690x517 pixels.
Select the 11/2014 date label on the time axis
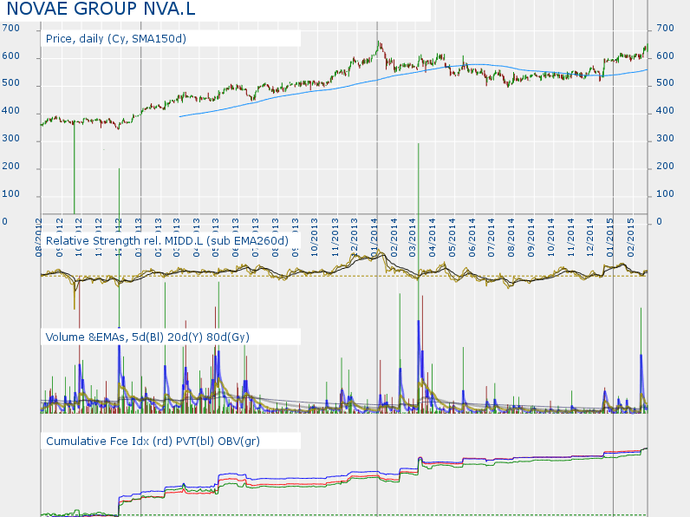571,238
